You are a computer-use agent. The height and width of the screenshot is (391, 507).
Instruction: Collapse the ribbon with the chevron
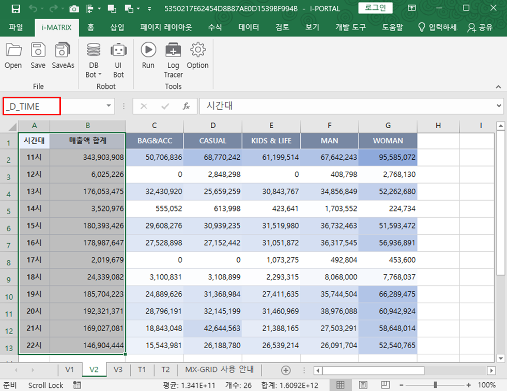498,87
